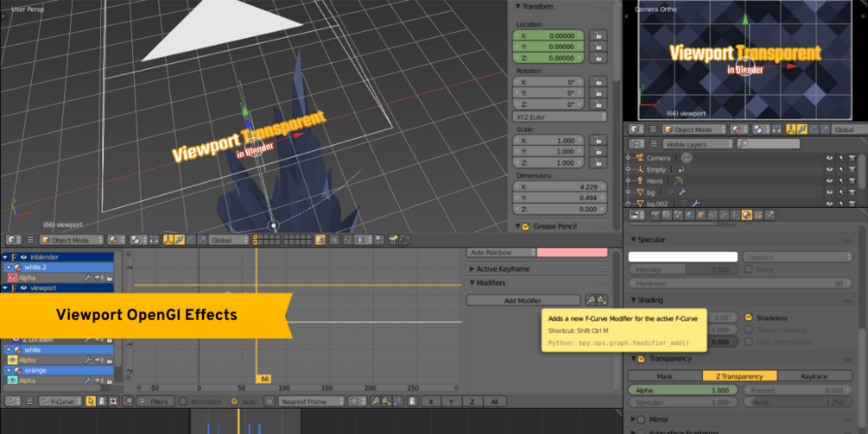Image resolution: width=868 pixels, height=434 pixels.
Task: Lock the Location X transform
Action: (598, 35)
